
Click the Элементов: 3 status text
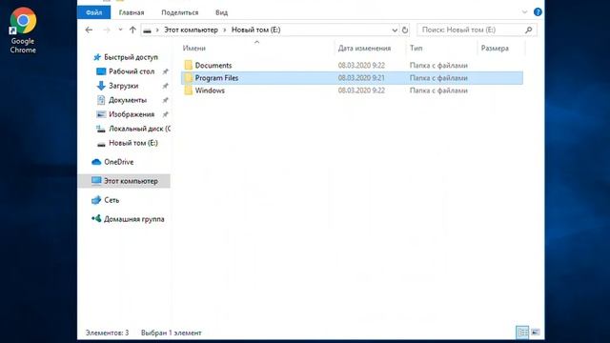pos(107,333)
